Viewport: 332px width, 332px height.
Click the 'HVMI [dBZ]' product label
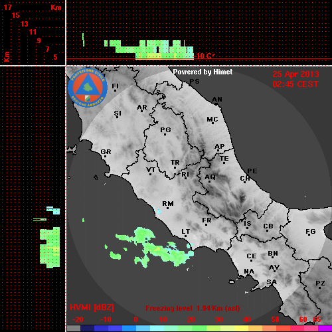click(92, 307)
